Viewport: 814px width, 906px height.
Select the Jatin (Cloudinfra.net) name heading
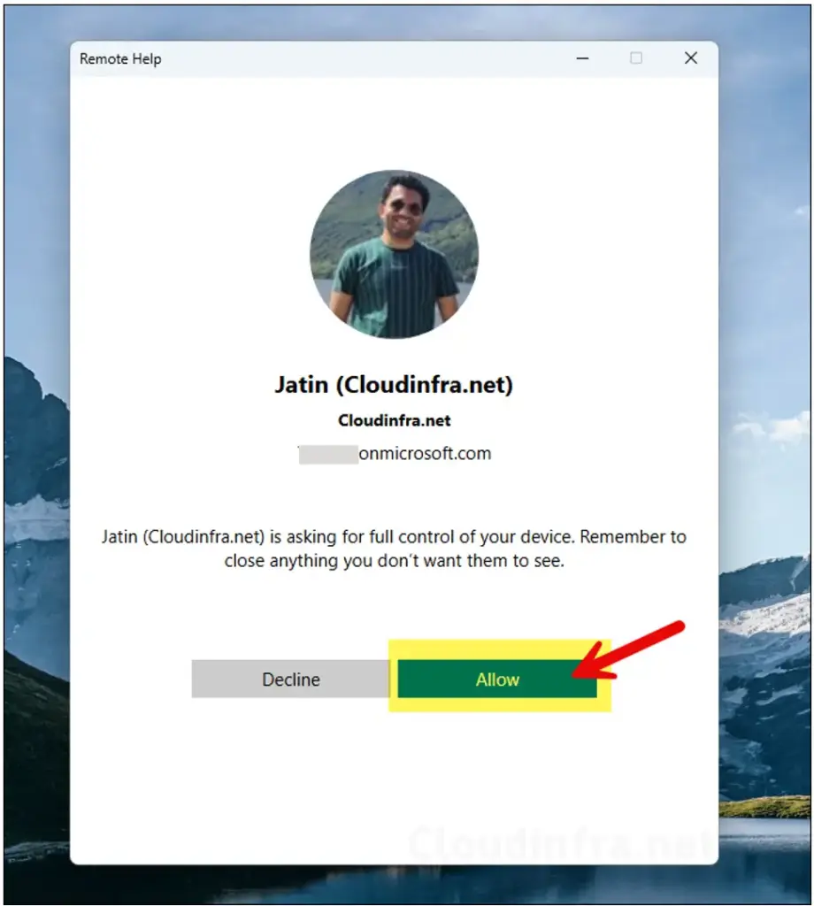[394, 385]
